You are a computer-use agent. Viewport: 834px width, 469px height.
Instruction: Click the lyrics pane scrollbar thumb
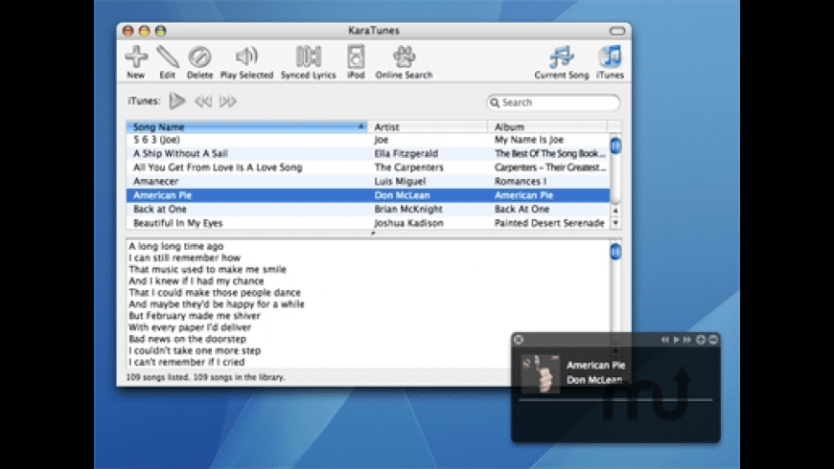pyautogui.click(x=615, y=252)
